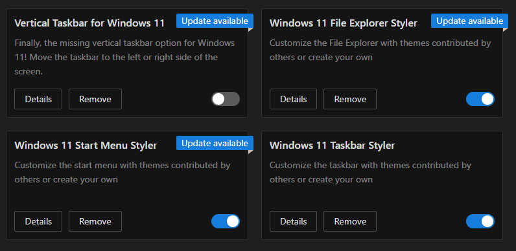Remove the Windows 11 File Explorer Styler mod

click(350, 99)
